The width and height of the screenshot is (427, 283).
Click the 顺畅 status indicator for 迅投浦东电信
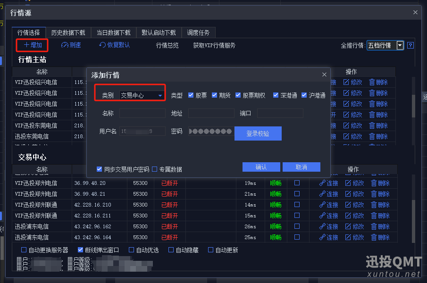click(275, 226)
